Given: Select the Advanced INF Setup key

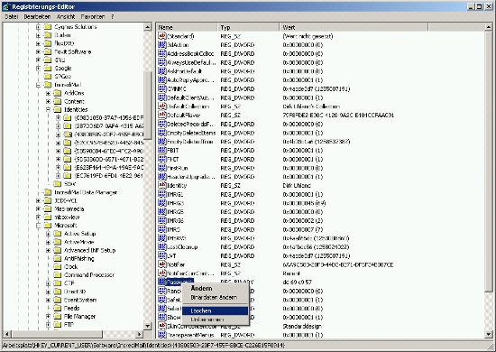Looking at the screenshot, I should pos(90,250).
